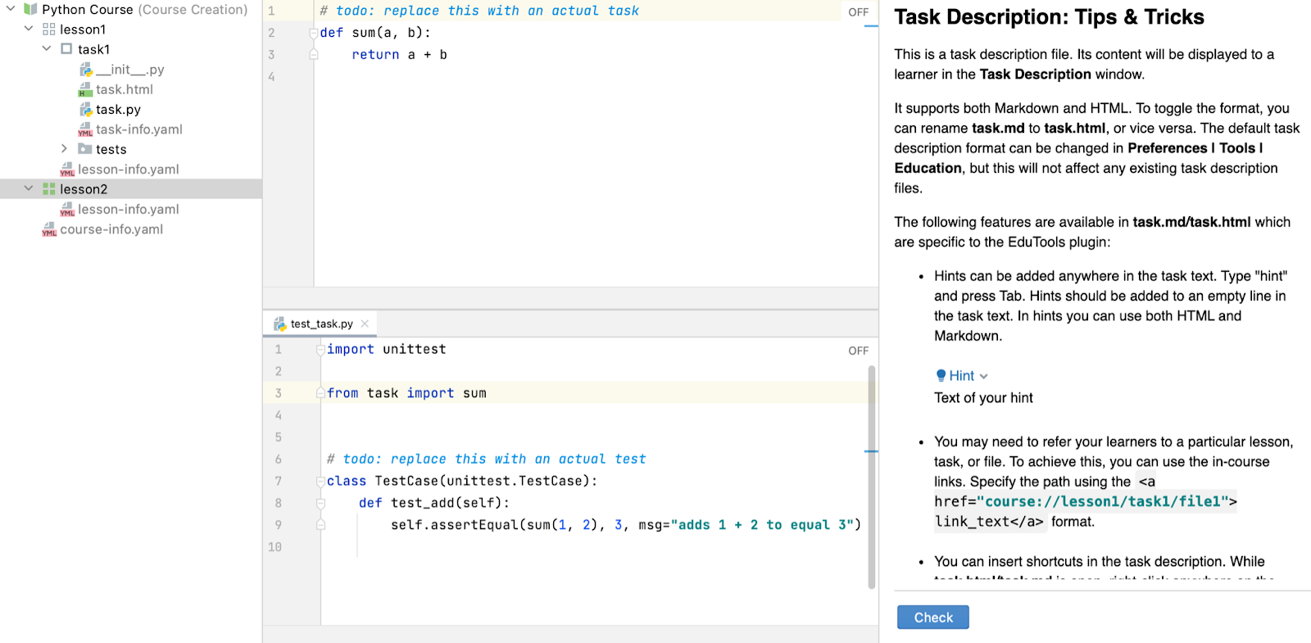1311x643 pixels.
Task: Click the course-info.yaml YML icon
Action: pos(49,229)
